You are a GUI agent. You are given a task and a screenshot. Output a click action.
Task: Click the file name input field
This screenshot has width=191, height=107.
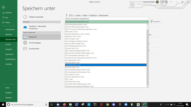pyautogui.click(x=107, y=19)
